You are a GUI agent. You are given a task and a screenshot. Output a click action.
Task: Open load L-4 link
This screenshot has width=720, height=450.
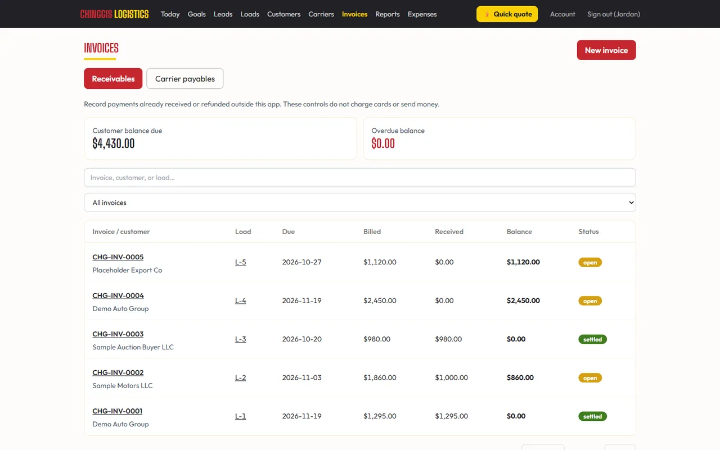pyautogui.click(x=241, y=300)
